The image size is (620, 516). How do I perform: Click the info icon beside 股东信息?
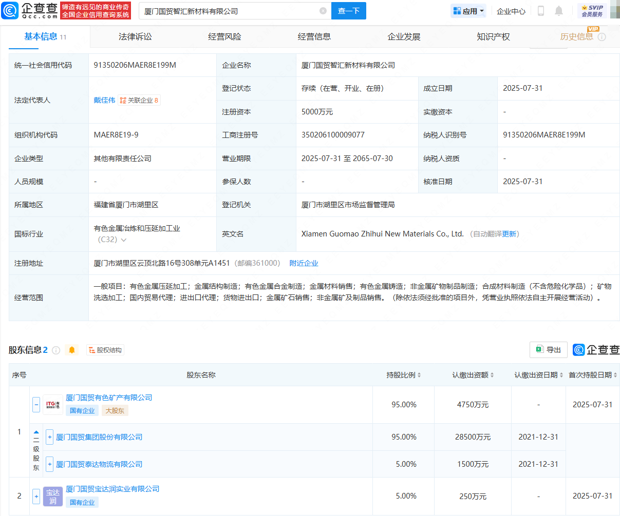click(56, 350)
